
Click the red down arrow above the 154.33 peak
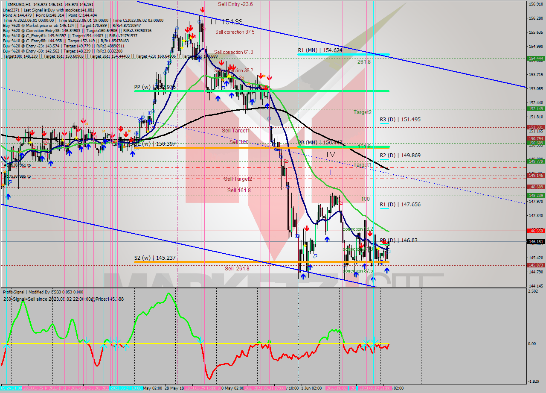click(203, 9)
